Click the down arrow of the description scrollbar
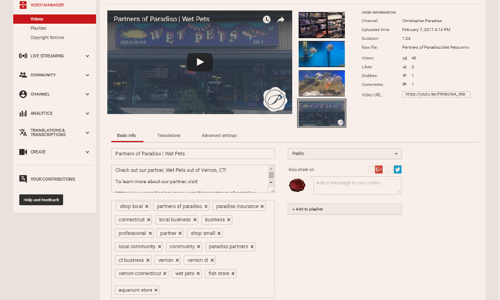Screen dimensions: 500x300 (271, 182)
